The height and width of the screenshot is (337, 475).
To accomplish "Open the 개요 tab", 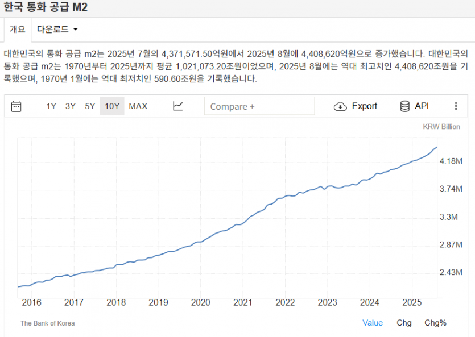I will tap(17, 29).
